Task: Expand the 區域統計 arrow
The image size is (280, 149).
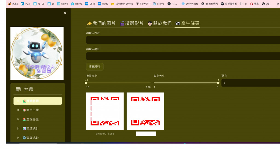Action: pyautogui.click(x=18, y=129)
